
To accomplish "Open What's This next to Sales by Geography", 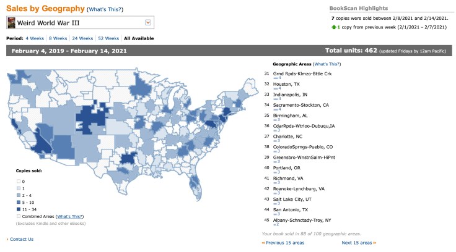I will pyautogui.click(x=105, y=10).
